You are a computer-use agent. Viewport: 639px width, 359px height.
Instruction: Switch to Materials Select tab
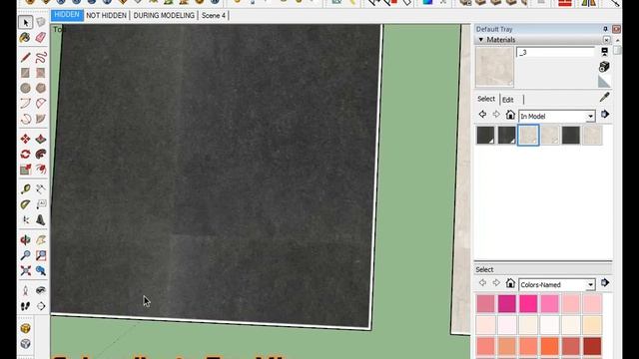point(486,99)
